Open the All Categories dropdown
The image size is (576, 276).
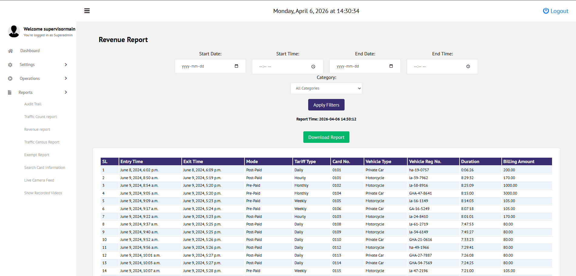pos(326,88)
